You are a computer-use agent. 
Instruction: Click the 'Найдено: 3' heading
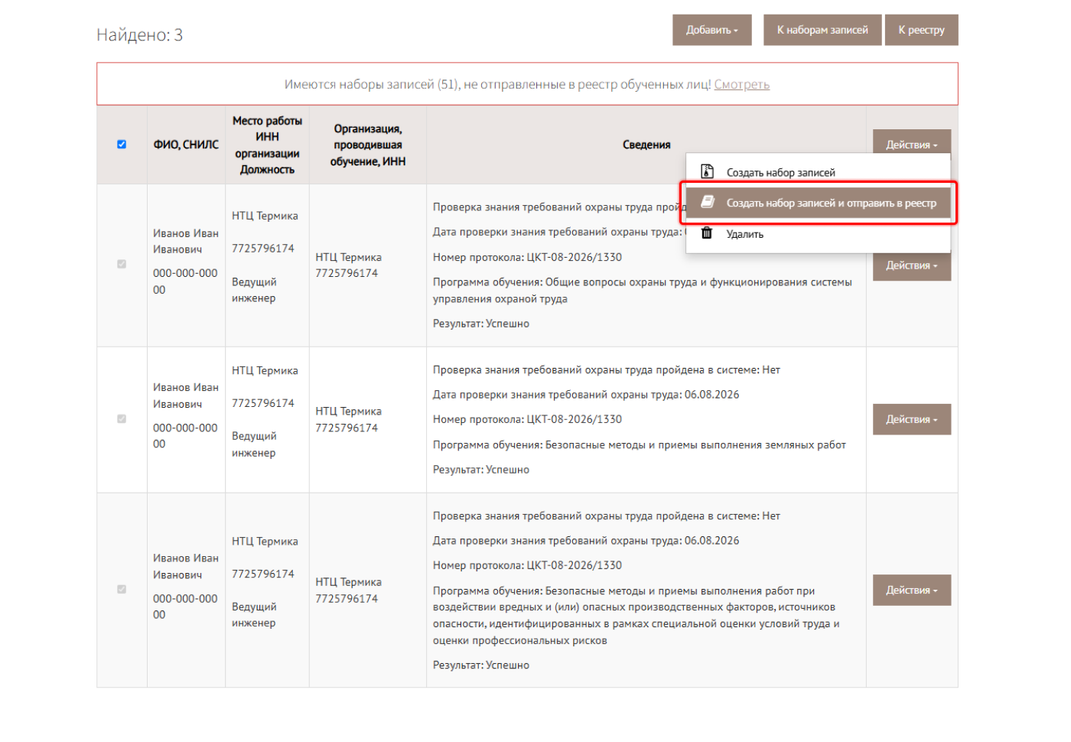click(140, 34)
